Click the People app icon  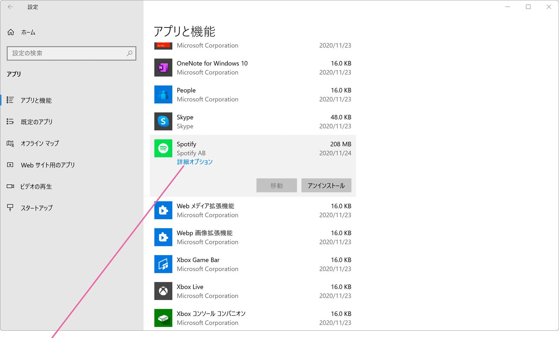[163, 94]
